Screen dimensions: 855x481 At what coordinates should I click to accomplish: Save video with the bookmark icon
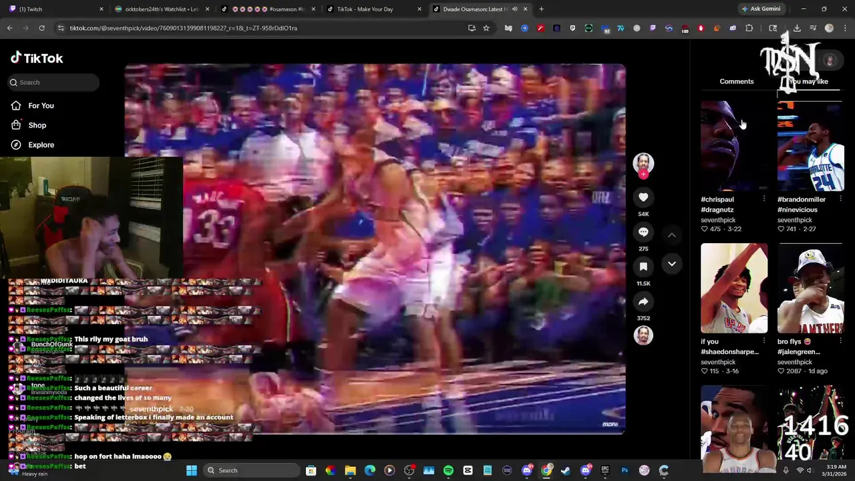[643, 267]
